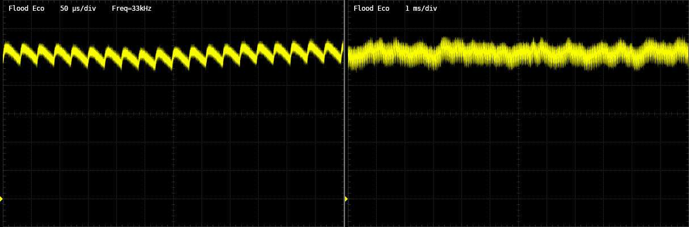Click the right panel's yellow ground marker

[346, 199]
